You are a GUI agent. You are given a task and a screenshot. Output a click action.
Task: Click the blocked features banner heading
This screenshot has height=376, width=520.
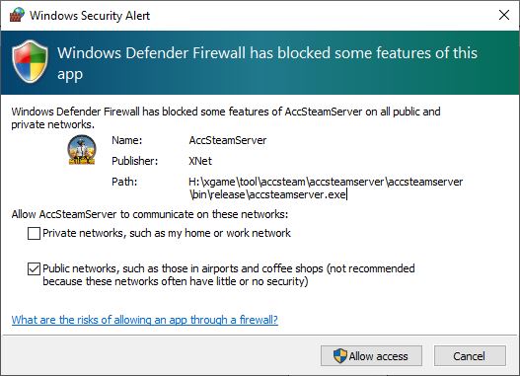pyautogui.click(x=267, y=63)
